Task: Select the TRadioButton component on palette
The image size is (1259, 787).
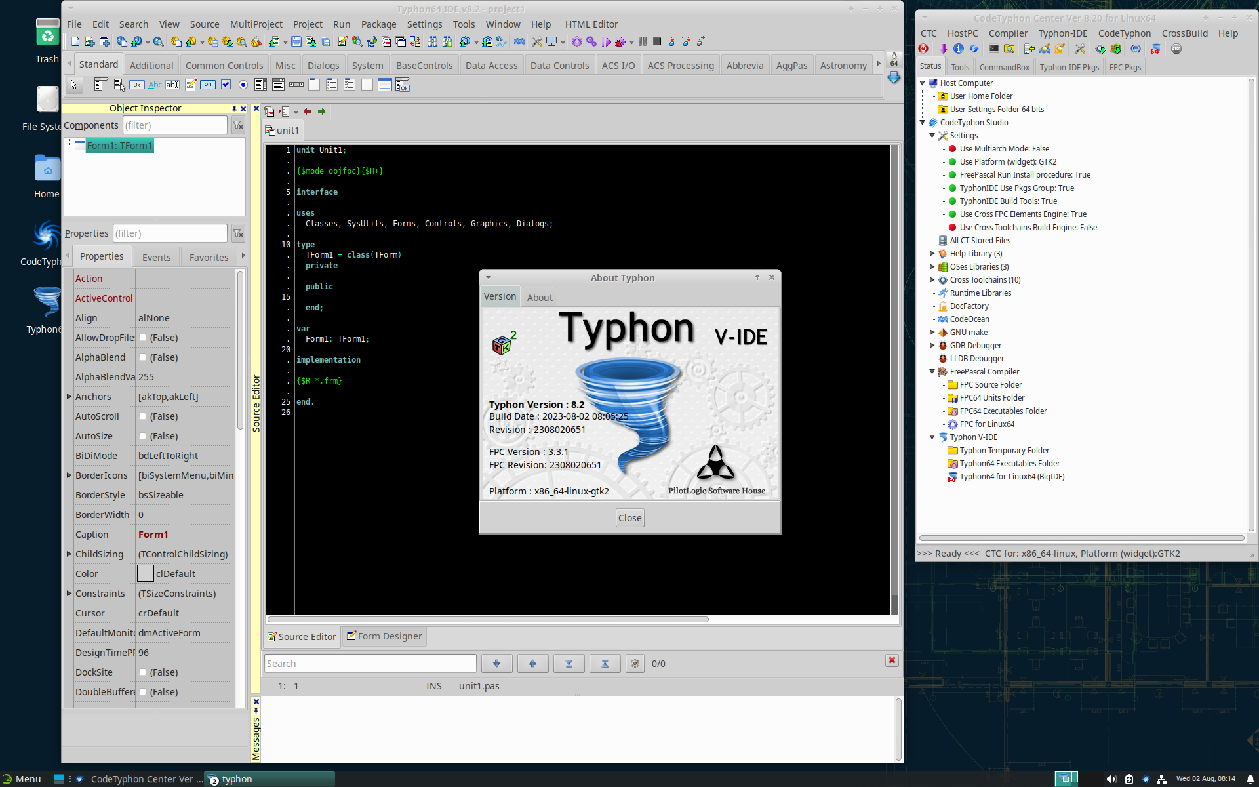Action: [x=243, y=85]
